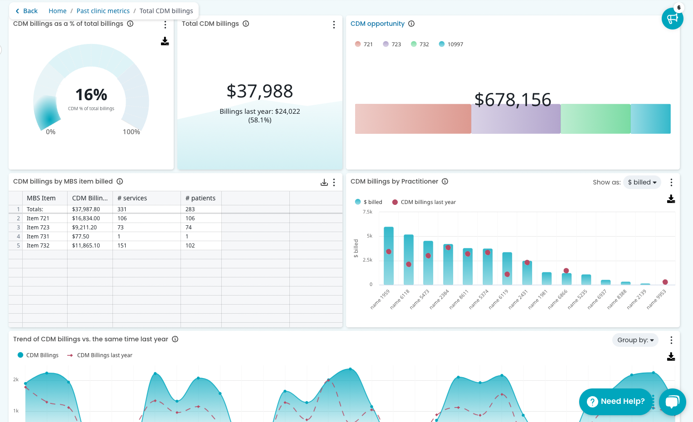Show info for Trend of CDM billings

(x=175, y=339)
